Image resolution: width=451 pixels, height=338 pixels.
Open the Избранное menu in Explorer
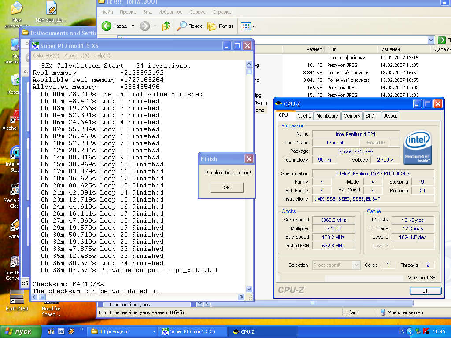coord(170,12)
